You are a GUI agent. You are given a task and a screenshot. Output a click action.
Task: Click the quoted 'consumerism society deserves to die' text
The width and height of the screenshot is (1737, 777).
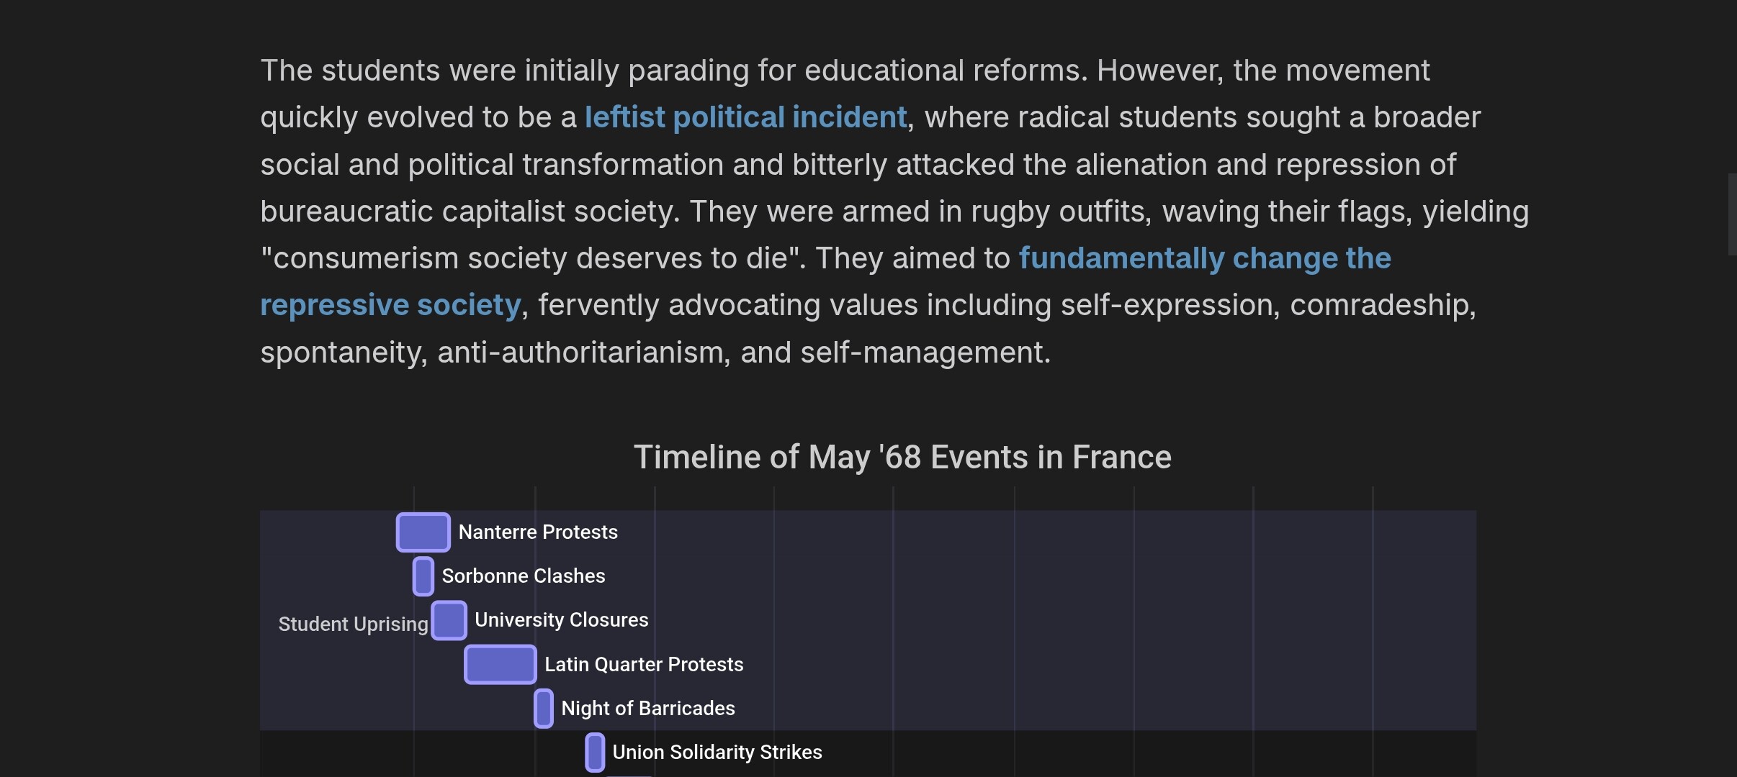(533, 258)
